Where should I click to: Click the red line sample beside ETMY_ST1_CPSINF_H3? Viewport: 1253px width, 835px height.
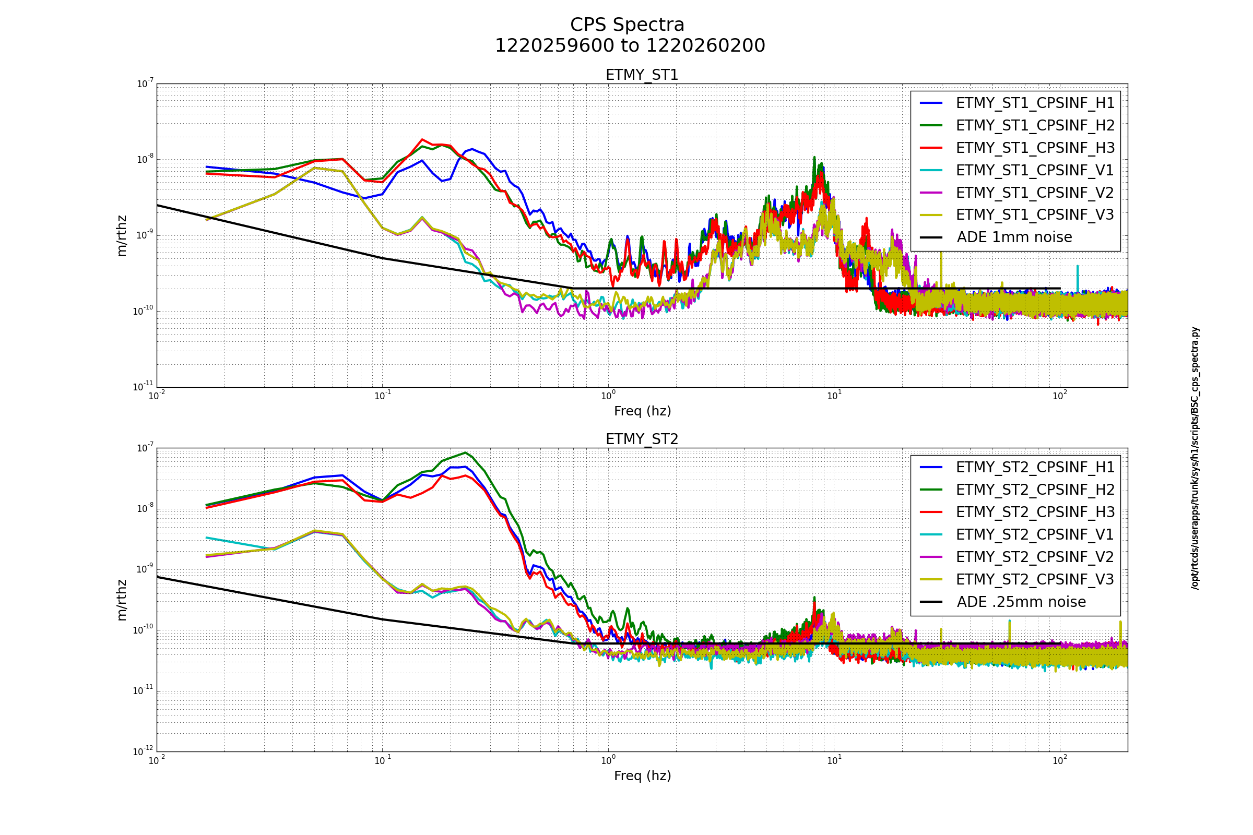pos(931,148)
